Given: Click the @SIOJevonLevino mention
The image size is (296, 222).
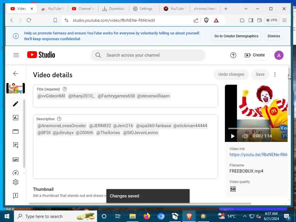Looking at the screenshot, I should [140, 133].
